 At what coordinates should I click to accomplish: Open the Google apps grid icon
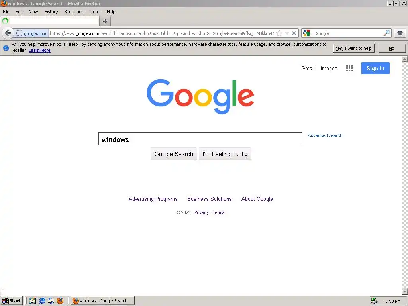349,68
